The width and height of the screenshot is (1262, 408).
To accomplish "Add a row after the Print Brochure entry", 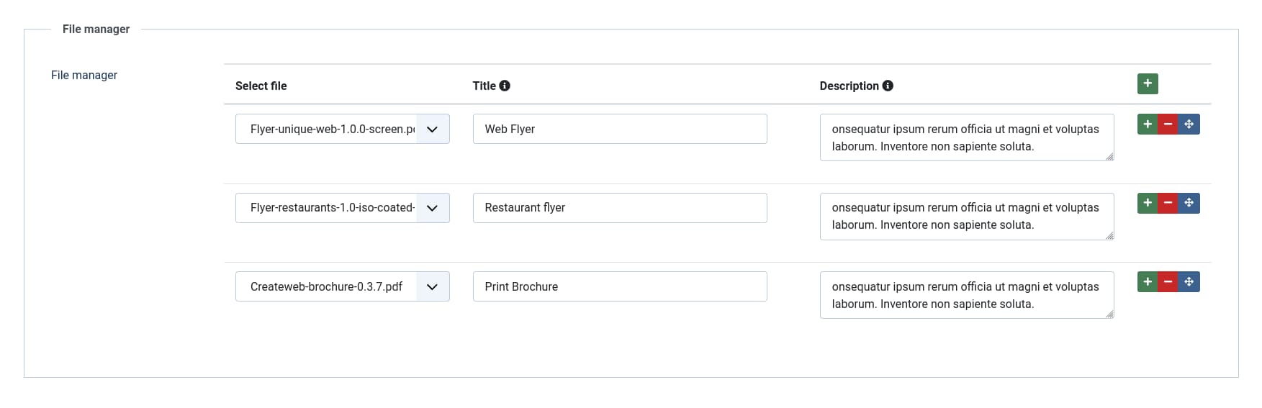I will click(x=1148, y=282).
